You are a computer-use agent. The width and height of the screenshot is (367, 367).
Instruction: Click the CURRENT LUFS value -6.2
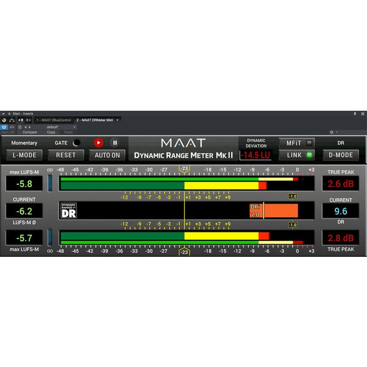(x=24, y=211)
